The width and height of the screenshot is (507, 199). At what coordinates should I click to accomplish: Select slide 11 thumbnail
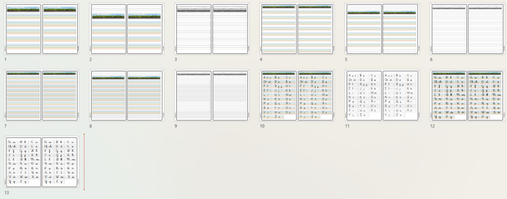[x=382, y=95]
